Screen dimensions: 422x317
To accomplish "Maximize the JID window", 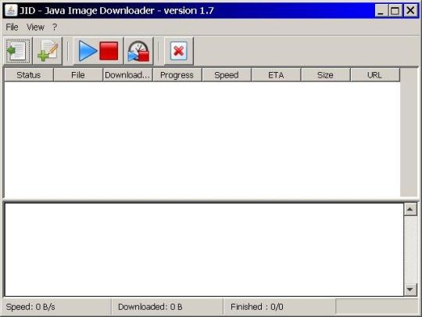I will 395,11.
